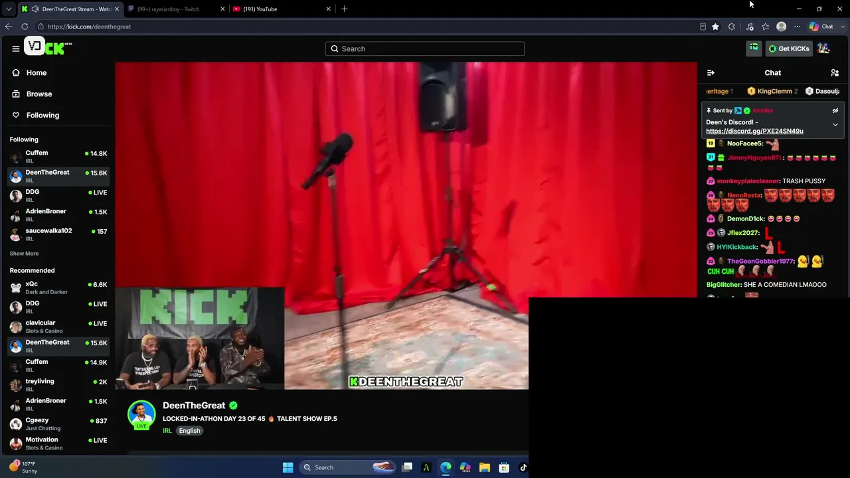Open the reader view icon

point(703,27)
